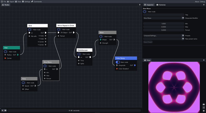Click the Period value field showing 5.000
The image size is (206, 113).
pyautogui.click(x=164, y=30)
